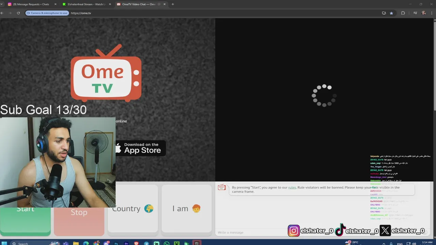Click the browser forward arrow

(10, 13)
